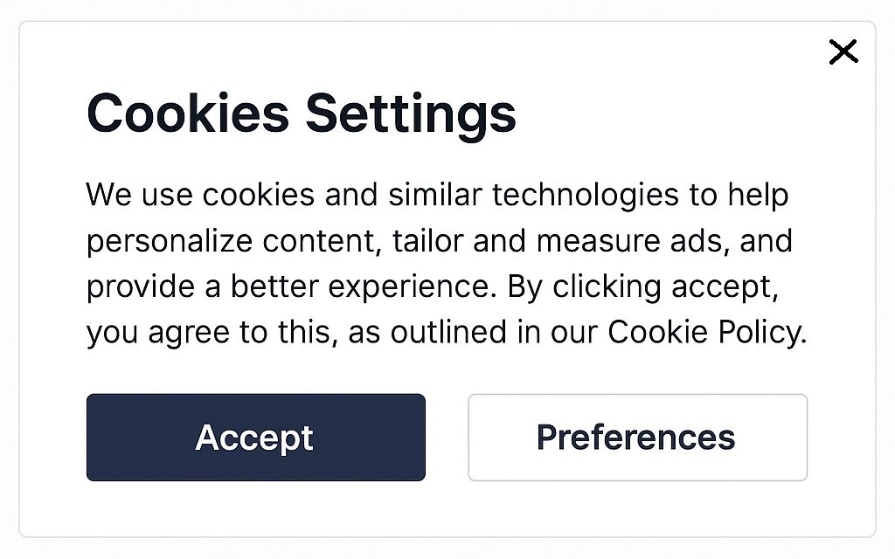Open the Cookie Policy reference text
Image resolution: width=895 pixels, height=559 pixels.
[706, 331]
